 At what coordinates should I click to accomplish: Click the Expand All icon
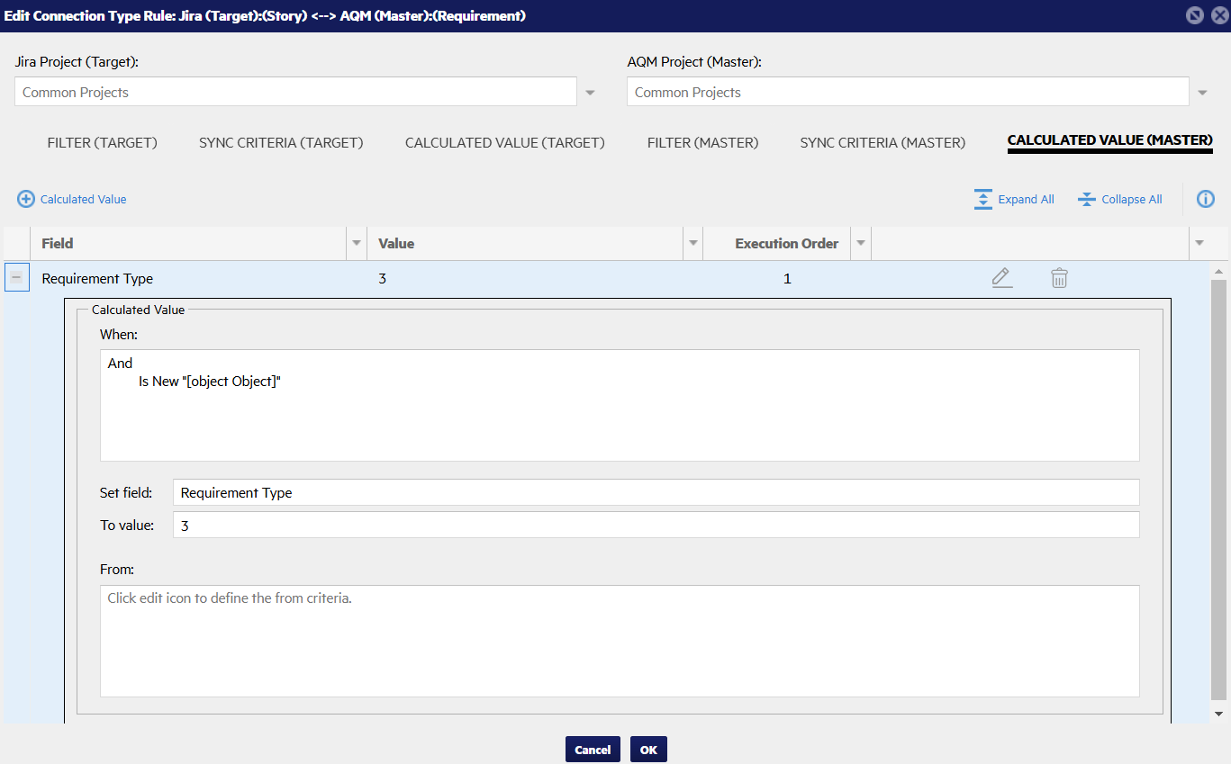[x=982, y=199]
